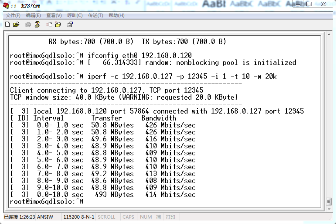Click the 'local 192.168.0.120 port 57864' line

(157, 111)
